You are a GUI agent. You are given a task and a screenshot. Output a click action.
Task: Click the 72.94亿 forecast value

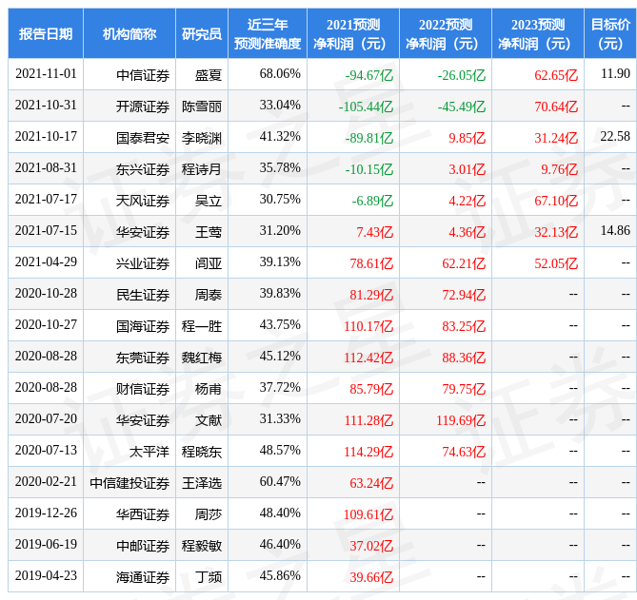(464, 295)
